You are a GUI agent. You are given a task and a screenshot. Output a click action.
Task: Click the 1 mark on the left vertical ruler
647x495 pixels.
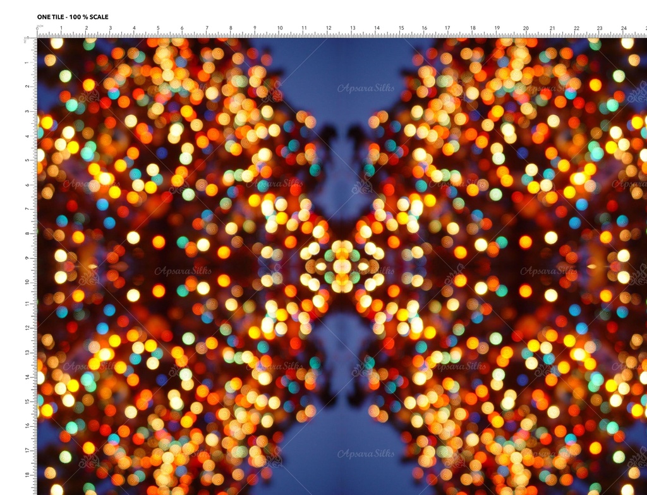point(27,63)
